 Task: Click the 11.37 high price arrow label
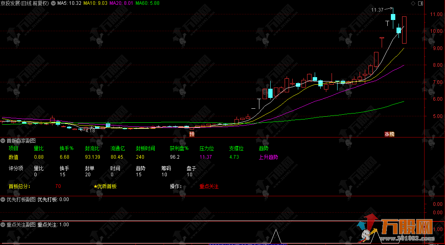click(377, 10)
